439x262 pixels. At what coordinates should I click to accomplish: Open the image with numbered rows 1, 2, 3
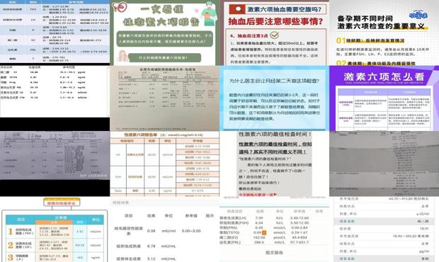[55, 229]
